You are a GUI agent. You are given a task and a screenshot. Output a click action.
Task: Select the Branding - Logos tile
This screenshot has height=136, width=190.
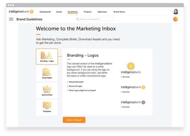tap(47, 57)
